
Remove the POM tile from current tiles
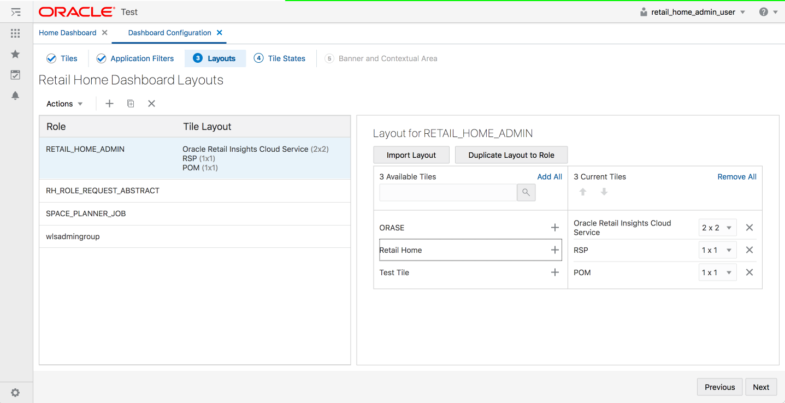(749, 272)
